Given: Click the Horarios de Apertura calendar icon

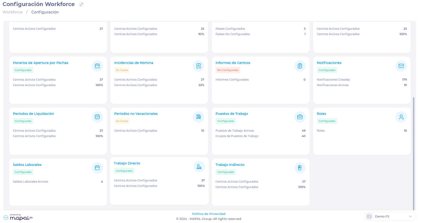Looking at the screenshot, I should click(97, 66).
